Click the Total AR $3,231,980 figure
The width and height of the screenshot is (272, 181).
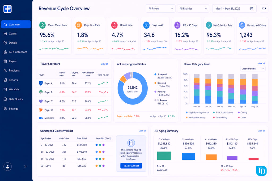162,170
